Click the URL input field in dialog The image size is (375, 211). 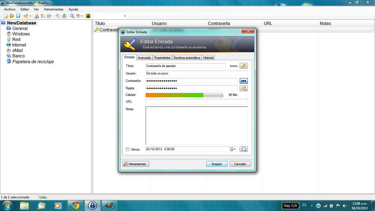[196, 102]
